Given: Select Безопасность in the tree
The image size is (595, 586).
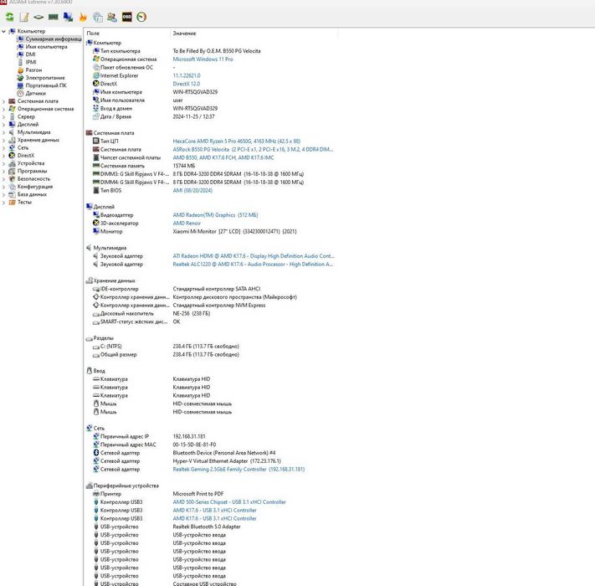Looking at the screenshot, I should tap(33, 179).
